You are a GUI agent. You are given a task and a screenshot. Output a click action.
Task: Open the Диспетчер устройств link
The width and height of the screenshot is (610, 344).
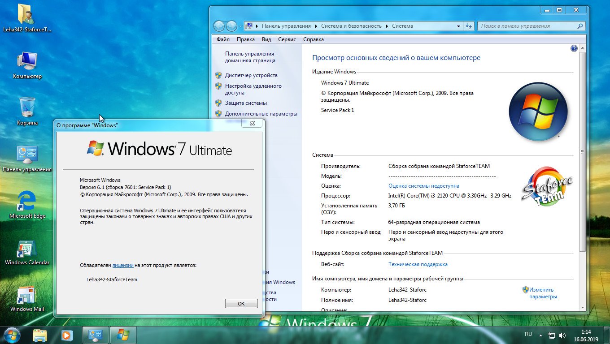(251, 75)
